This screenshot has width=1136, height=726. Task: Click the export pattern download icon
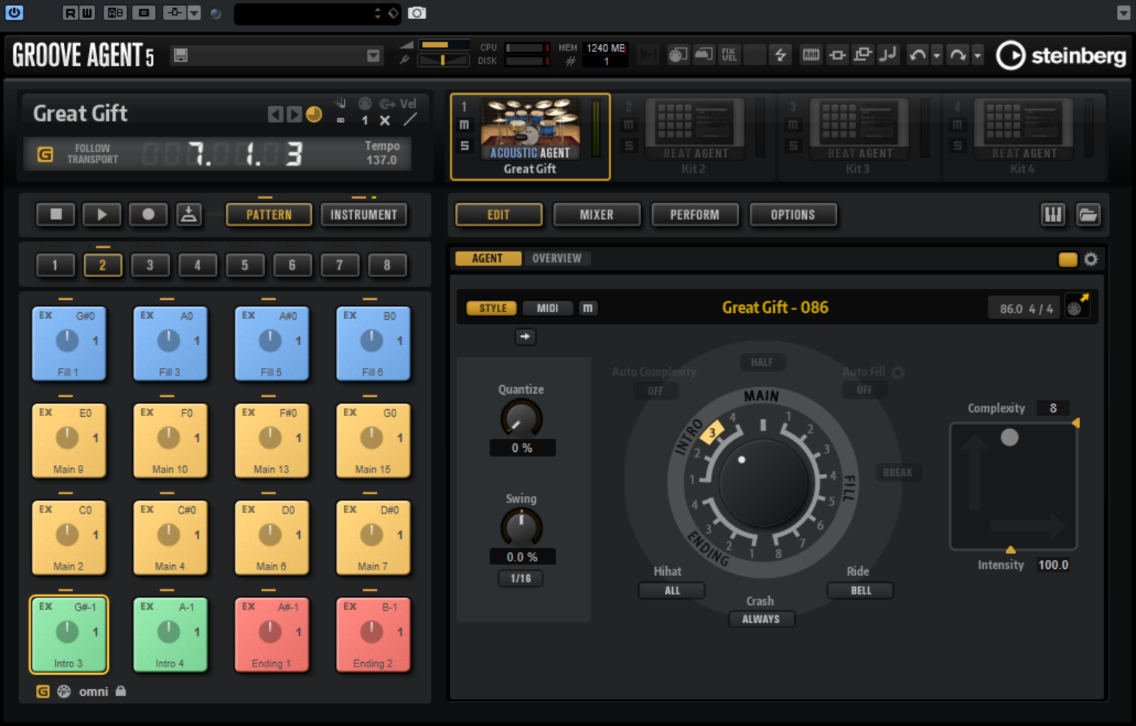coord(189,215)
